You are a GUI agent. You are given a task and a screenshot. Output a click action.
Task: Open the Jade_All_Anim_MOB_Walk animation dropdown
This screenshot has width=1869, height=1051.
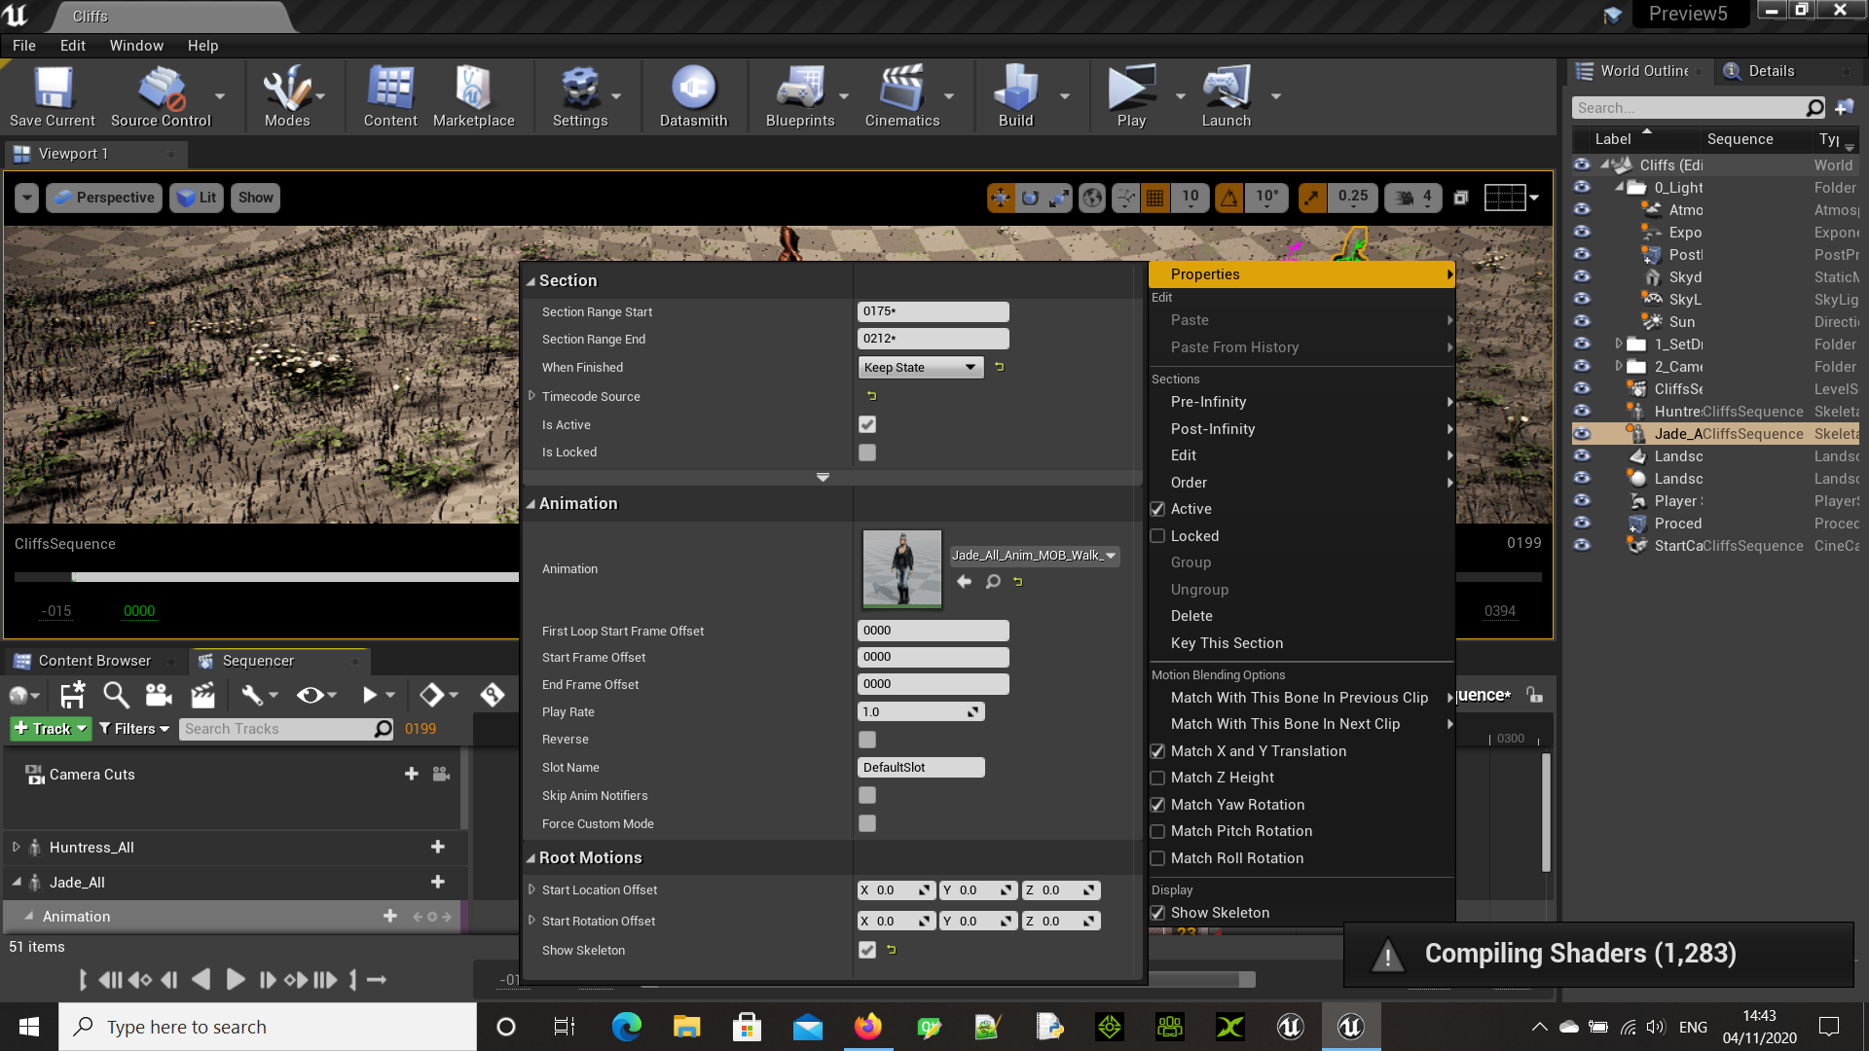[x=1034, y=556]
